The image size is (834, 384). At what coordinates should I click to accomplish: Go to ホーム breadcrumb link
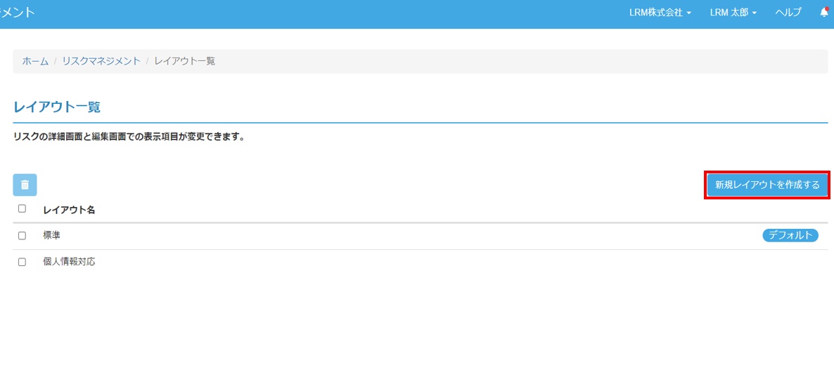tap(35, 61)
